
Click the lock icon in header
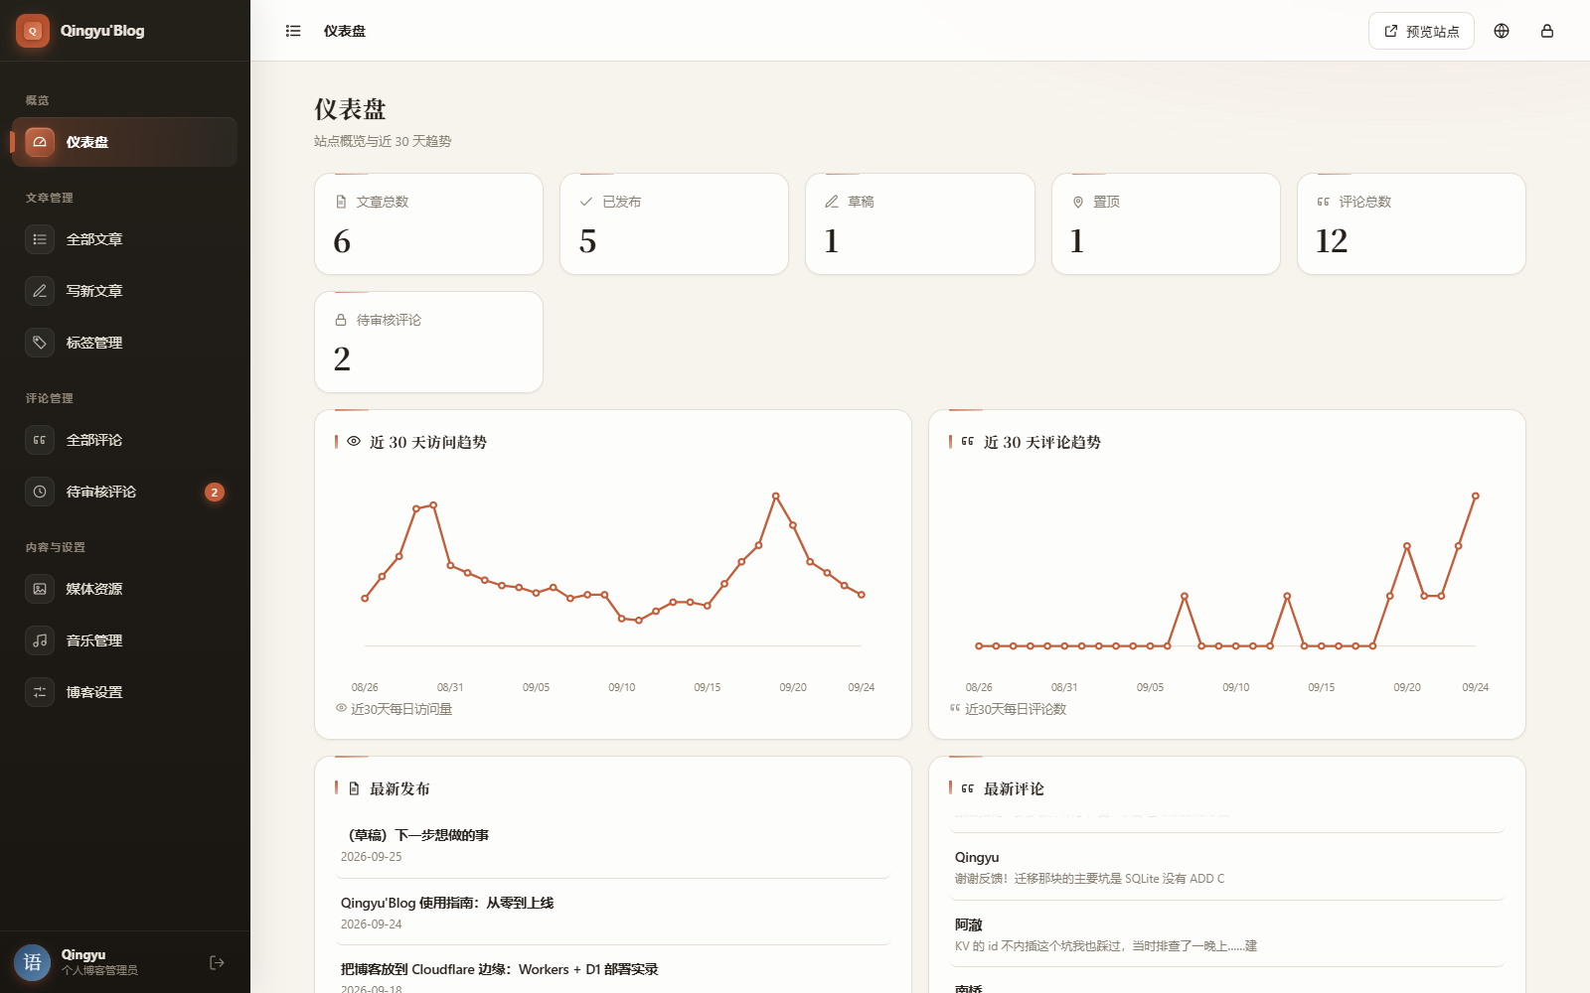point(1547,31)
